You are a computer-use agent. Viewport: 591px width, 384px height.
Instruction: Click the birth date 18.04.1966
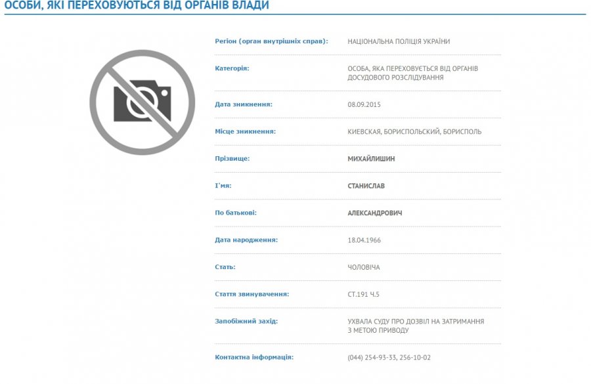pos(364,240)
